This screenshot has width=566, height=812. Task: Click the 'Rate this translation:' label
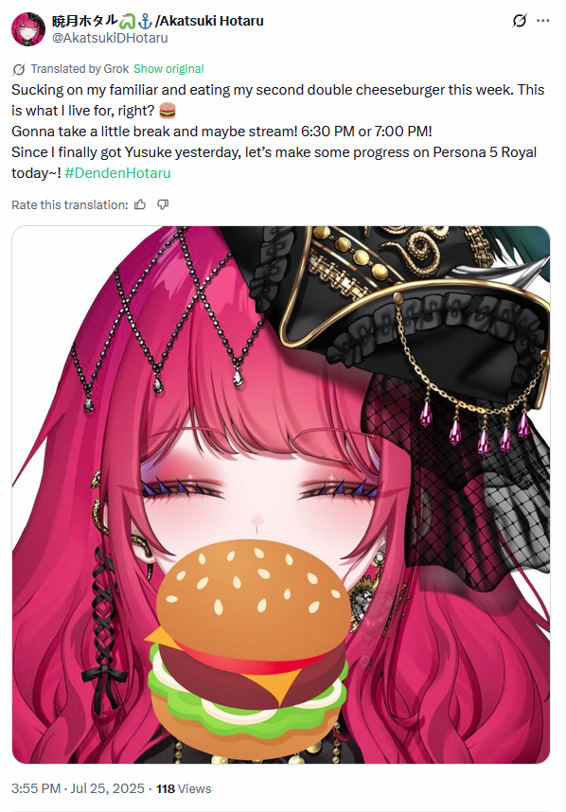coord(69,204)
